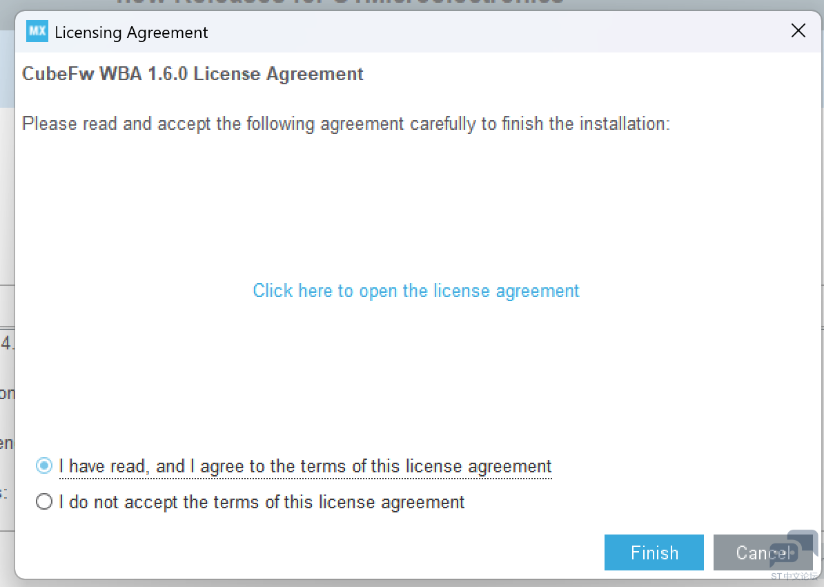The height and width of the screenshot is (587, 824).
Task: Click the blank space left of the Finish button
Action: pyautogui.click(x=345, y=552)
